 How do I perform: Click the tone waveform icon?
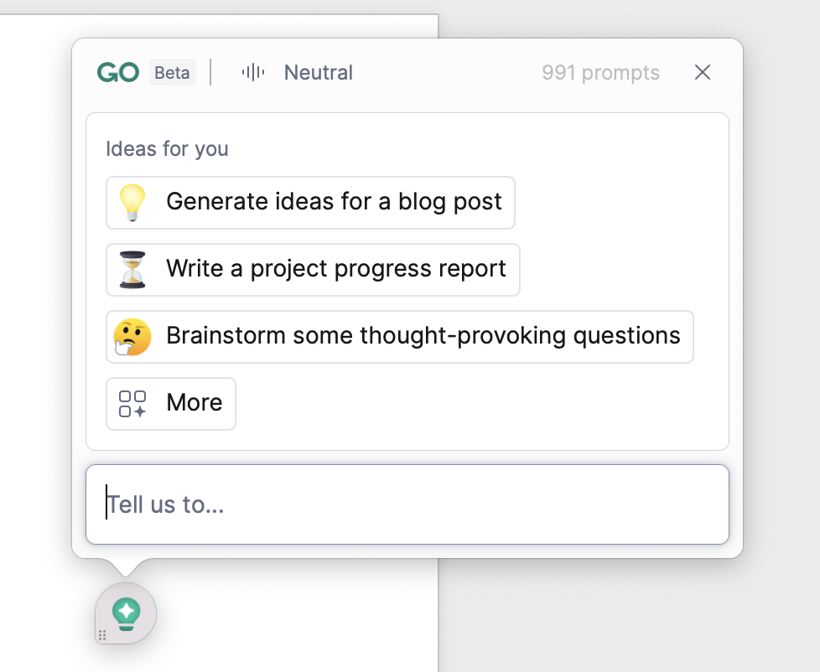pyautogui.click(x=252, y=73)
